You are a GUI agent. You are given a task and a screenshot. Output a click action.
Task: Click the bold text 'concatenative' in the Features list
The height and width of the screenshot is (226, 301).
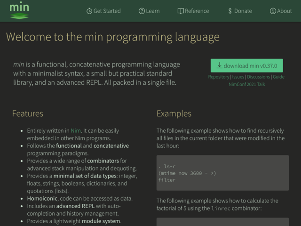[111, 146]
